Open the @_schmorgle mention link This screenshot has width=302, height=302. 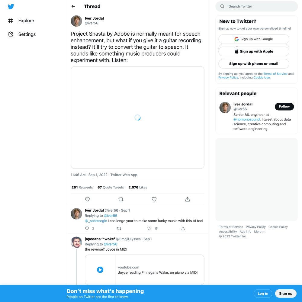(x=96, y=221)
